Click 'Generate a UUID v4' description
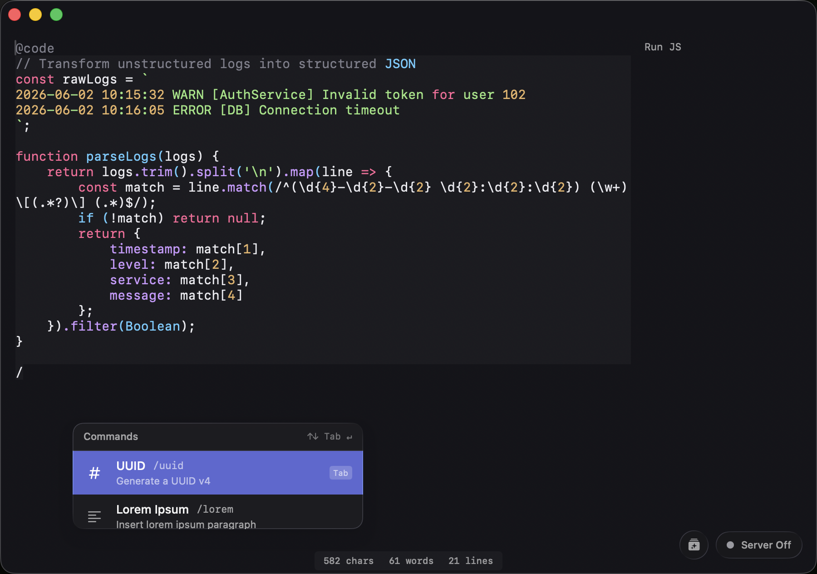 coord(163,481)
